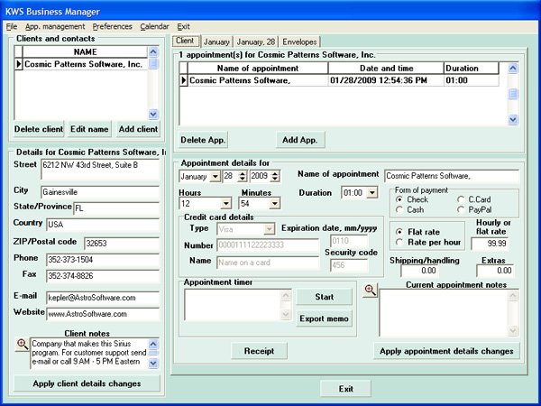Click the magnifier icon beside appointment notes
The image size is (541, 406).
(x=370, y=290)
